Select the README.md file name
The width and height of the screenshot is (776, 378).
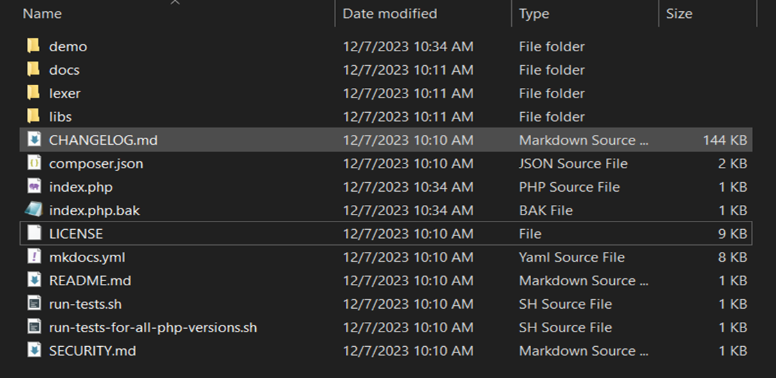click(x=90, y=280)
